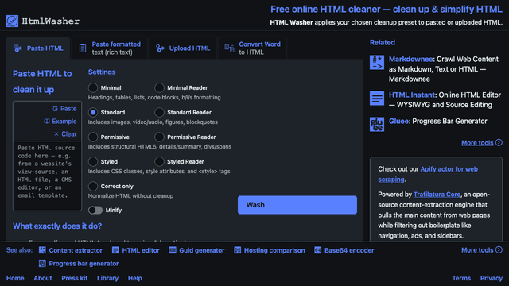Click the Paste button above textarea
The width and height of the screenshot is (509, 286).
coord(64,109)
